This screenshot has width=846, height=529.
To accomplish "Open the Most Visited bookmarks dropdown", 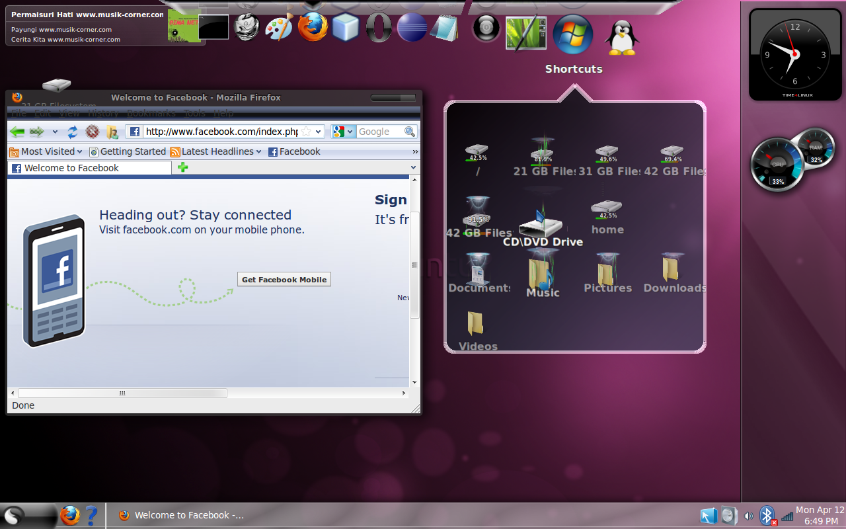I will [46, 151].
